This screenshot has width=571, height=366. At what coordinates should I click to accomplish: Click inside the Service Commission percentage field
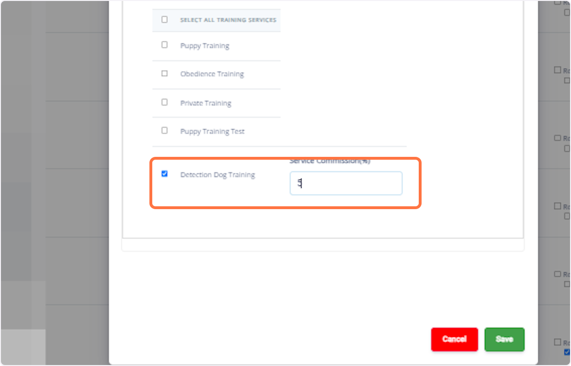pyautogui.click(x=346, y=183)
